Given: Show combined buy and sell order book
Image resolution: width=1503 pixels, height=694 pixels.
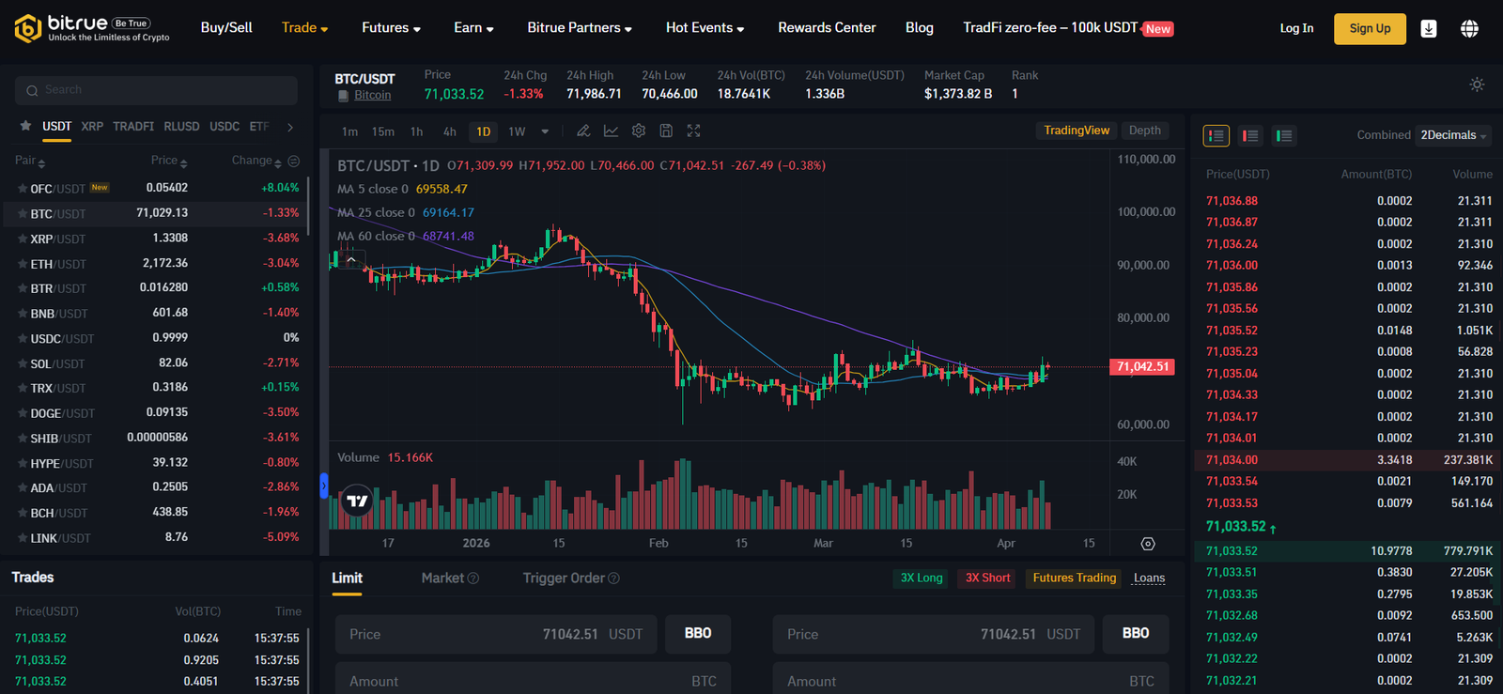Looking at the screenshot, I should click(x=1216, y=135).
